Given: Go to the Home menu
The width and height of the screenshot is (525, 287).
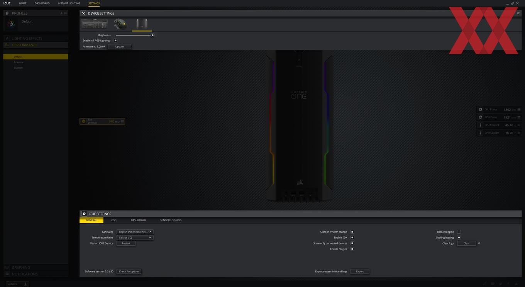Looking at the screenshot, I should pyautogui.click(x=23, y=3).
